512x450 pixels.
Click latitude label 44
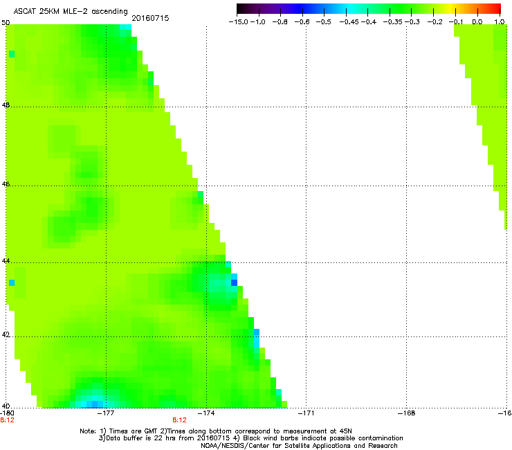6,261
